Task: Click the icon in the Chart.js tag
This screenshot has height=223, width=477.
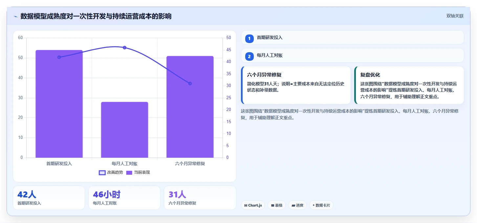Action: click(x=246, y=205)
